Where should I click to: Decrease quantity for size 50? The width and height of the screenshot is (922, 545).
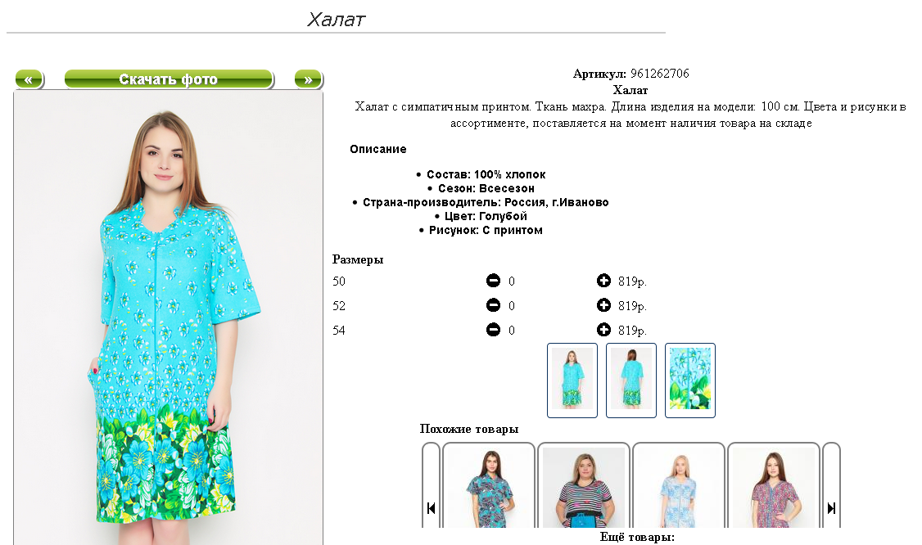click(493, 281)
